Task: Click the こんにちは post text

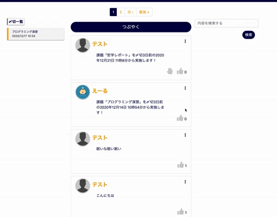Action: point(105,195)
